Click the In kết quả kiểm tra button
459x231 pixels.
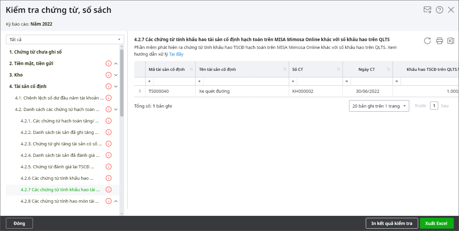coord(392,223)
